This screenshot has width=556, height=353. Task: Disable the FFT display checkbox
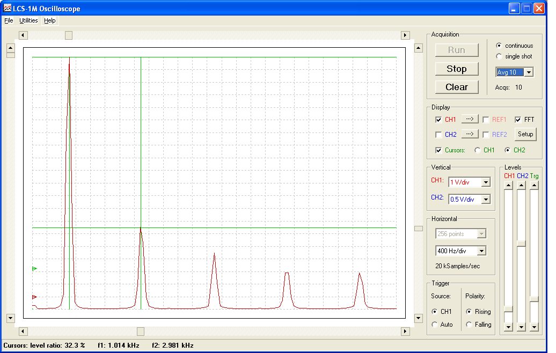517,119
